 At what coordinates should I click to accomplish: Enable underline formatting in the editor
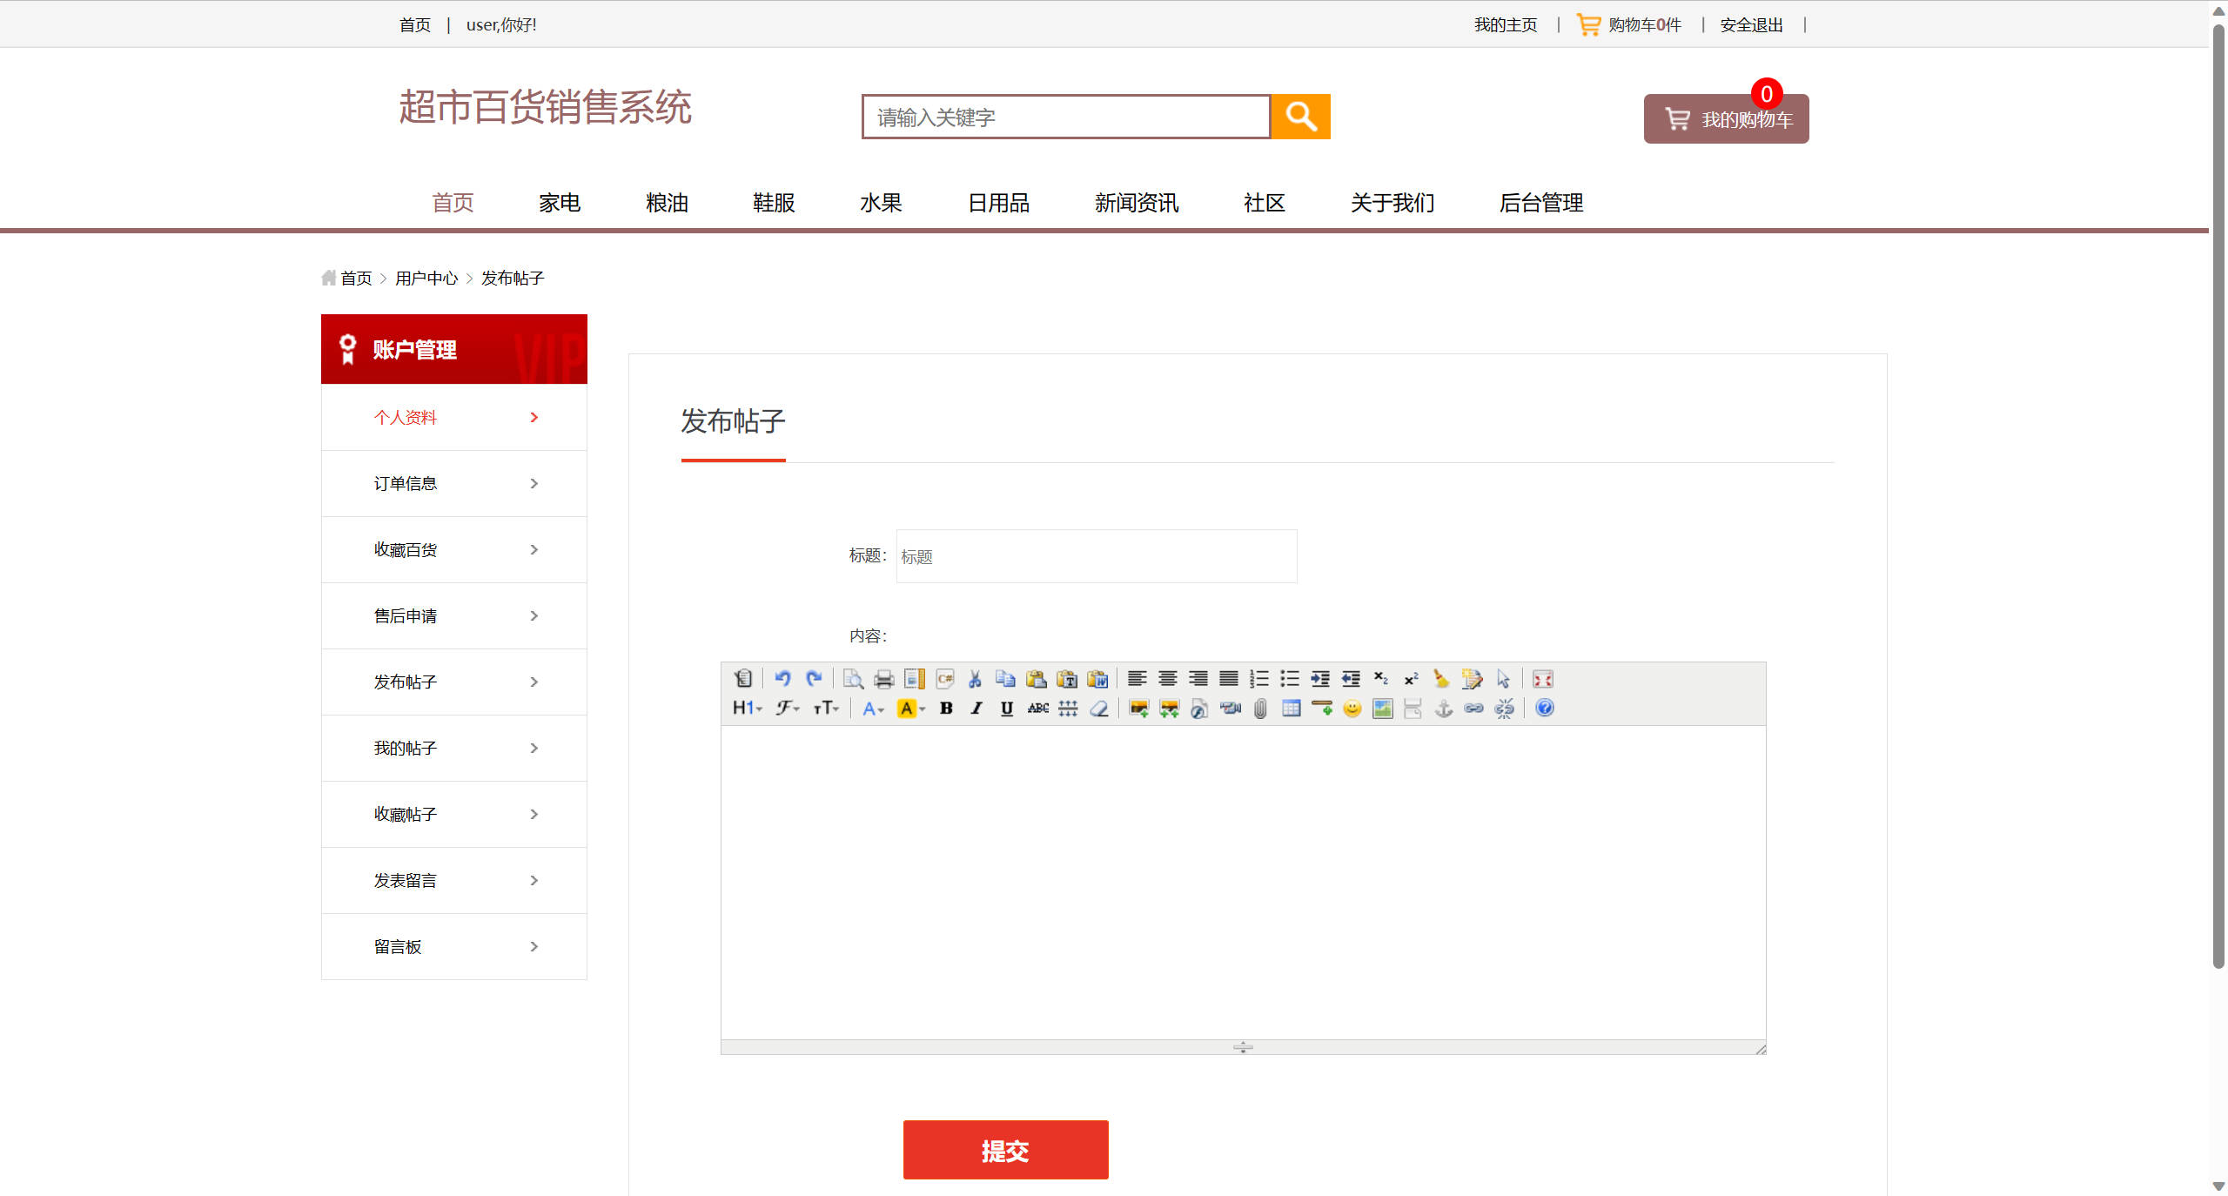pos(1006,708)
